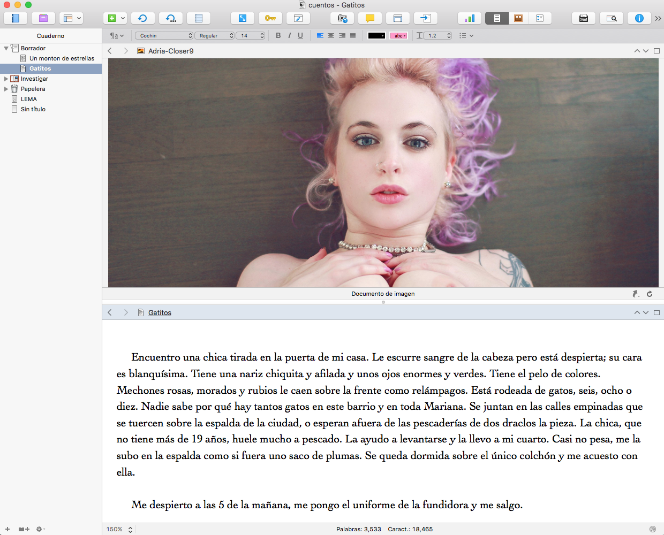Toggle split view in image editor header
Screen dimensions: 664x535
(x=657, y=51)
